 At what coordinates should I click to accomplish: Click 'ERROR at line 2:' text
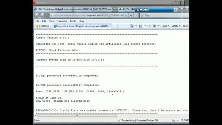click(x=49, y=98)
